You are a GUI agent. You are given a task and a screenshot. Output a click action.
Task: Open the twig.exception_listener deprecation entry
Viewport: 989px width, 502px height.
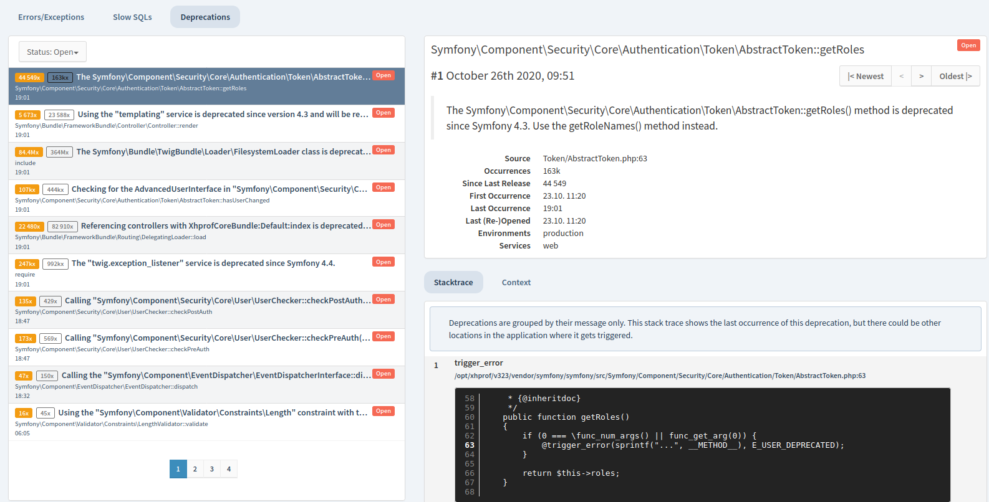pyautogui.click(x=206, y=273)
